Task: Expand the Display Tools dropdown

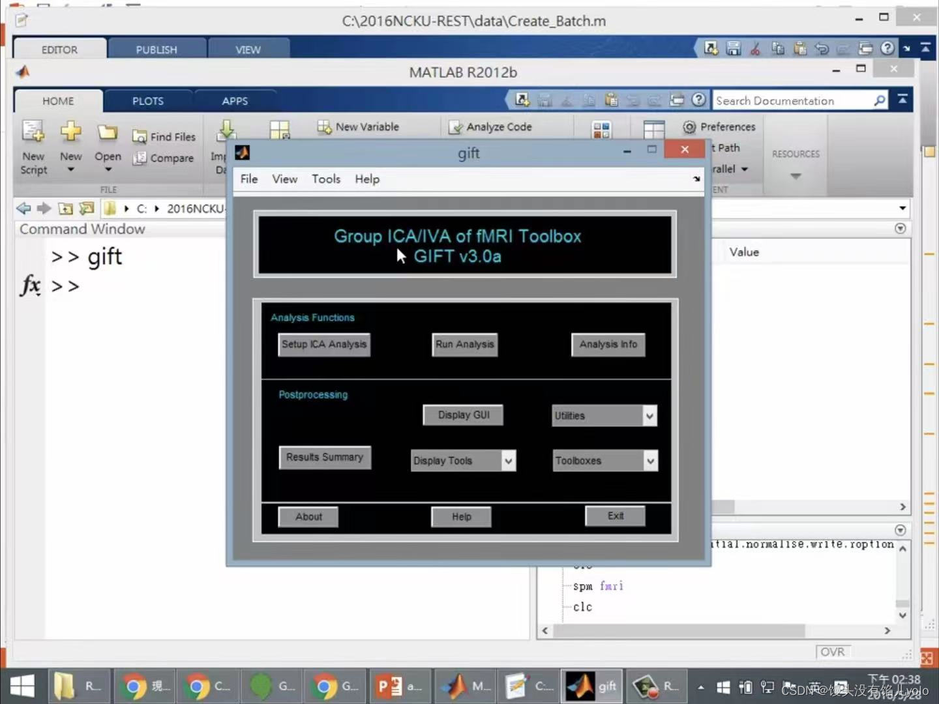Action: point(464,461)
